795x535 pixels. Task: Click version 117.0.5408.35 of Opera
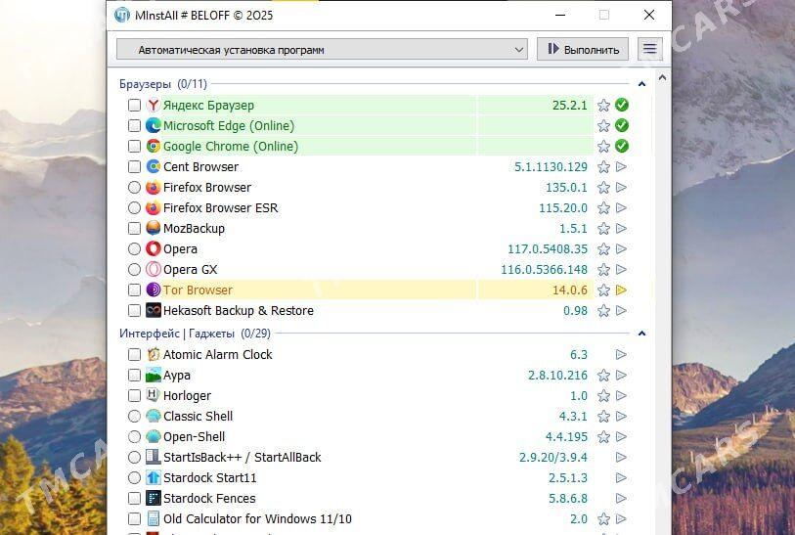548,249
